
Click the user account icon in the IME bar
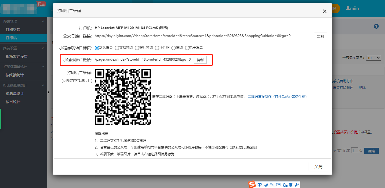(x=285, y=185)
